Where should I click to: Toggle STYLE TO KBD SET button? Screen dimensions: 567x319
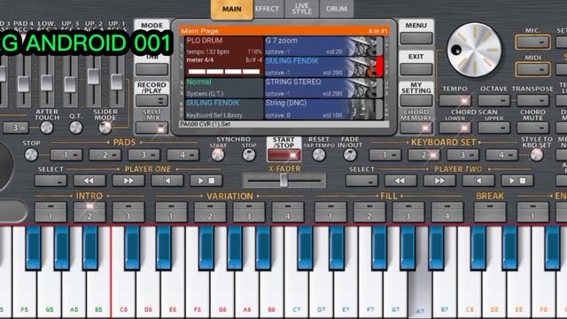click(x=537, y=155)
